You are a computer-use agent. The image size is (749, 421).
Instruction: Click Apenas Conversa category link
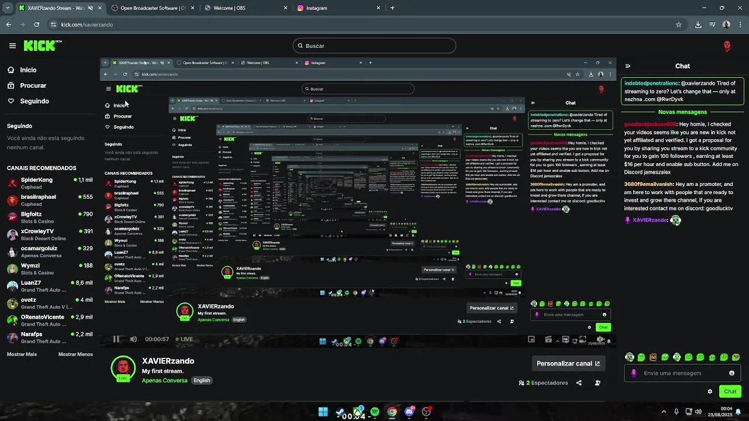(x=164, y=381)
